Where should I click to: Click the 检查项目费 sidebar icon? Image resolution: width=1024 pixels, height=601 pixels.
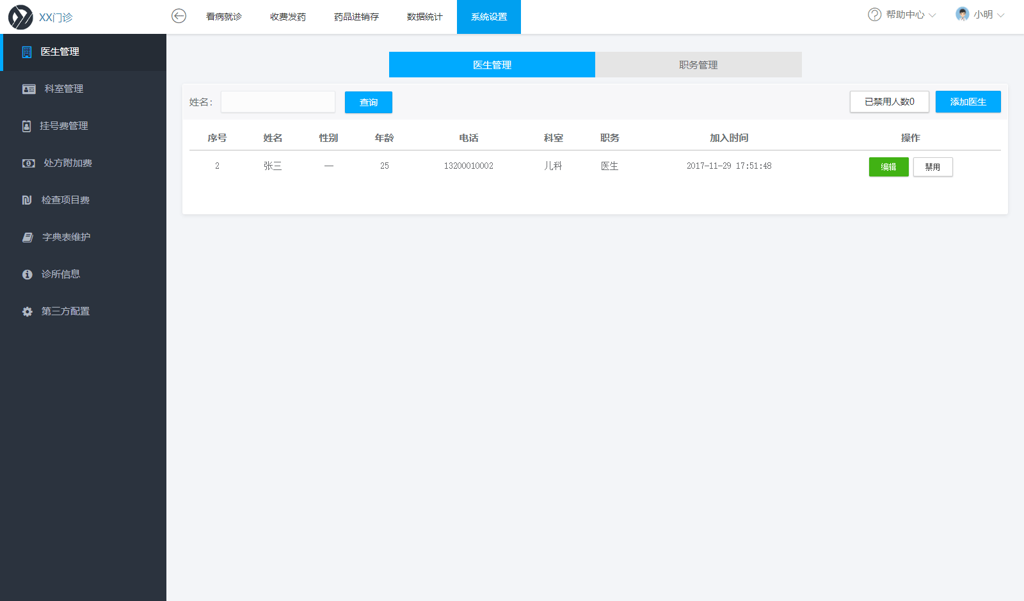point(27,200)
